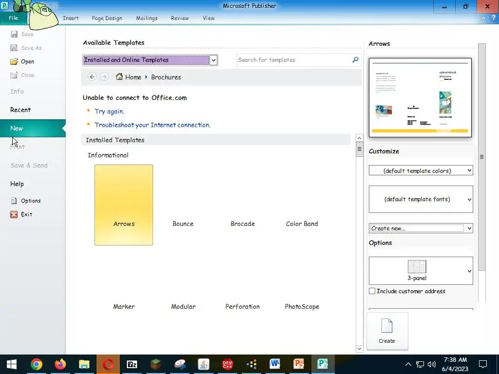Open PowerPoint from taskbar

click(299, 364)
